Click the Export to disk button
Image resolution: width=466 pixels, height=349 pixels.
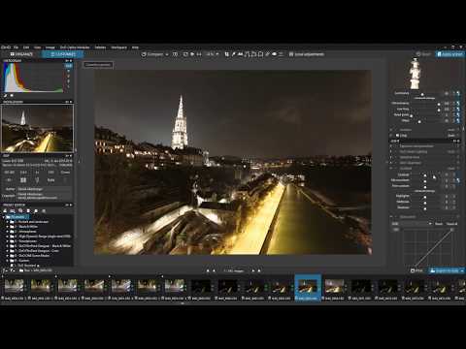[445, 270]
